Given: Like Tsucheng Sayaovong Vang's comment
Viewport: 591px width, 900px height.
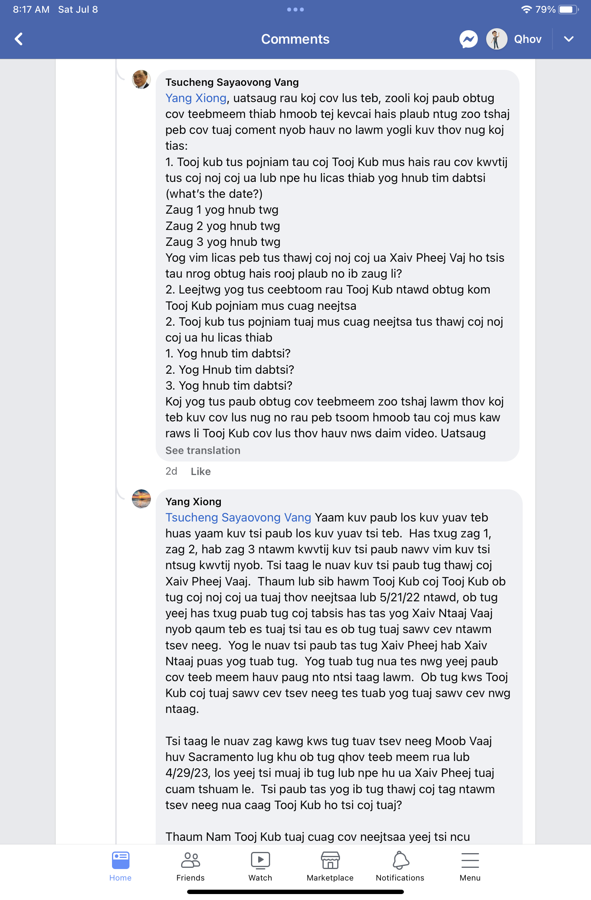Looking at the screenshot, I should (201, 471).
